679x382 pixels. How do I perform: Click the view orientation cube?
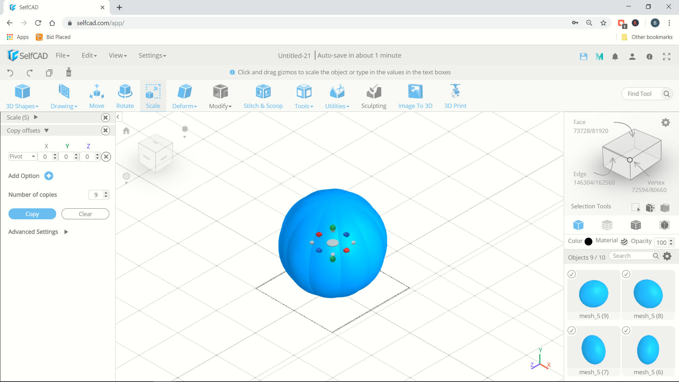[x=156, y=154]
